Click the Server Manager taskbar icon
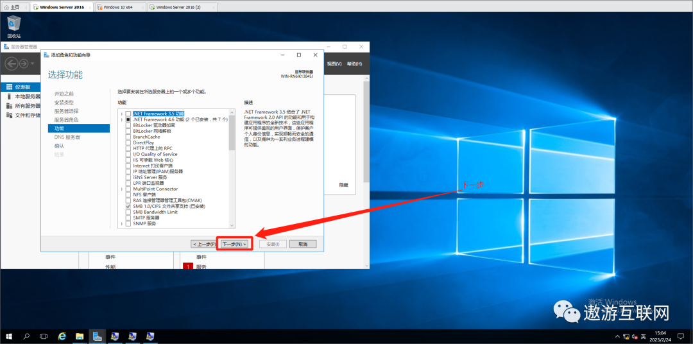Image resolution: width=693 pixels, height=344 pixels. pos(97,336)
